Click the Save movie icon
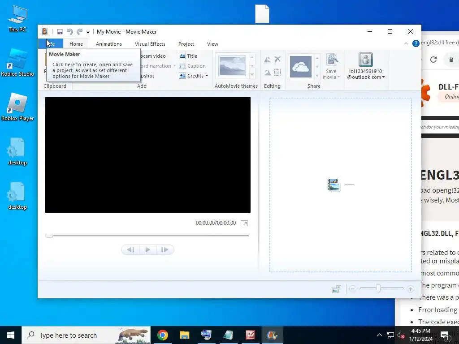Screen dimensions: 459x344 point(332,60)
